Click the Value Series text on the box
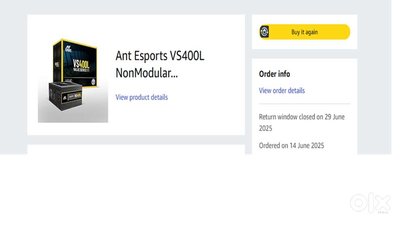This screenshot has width=405, height=228. click(81, 70)
